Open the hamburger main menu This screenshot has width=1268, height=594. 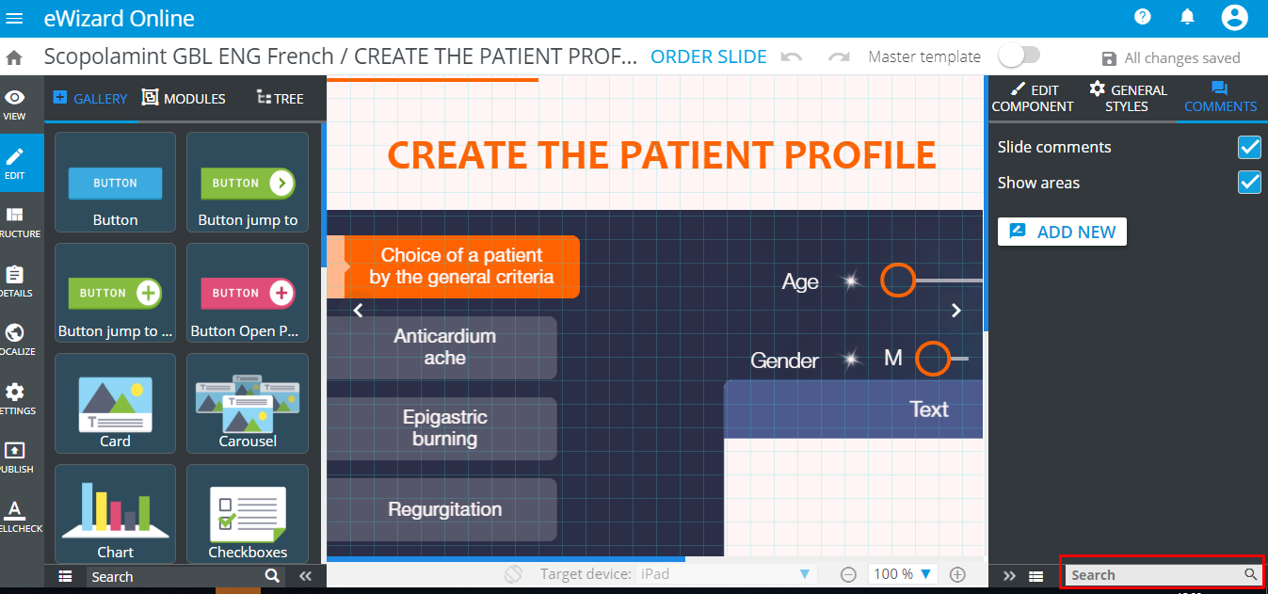tap(15, 18)
